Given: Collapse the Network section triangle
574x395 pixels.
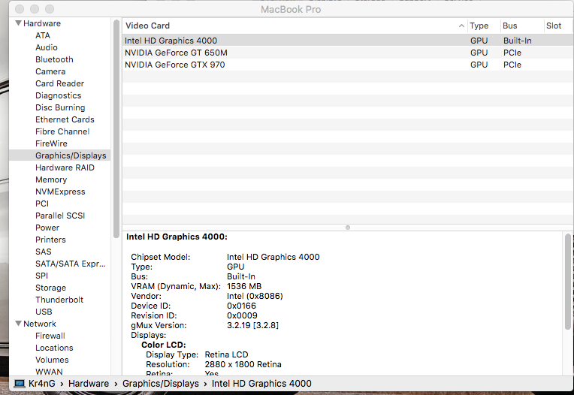Looking at the screenshot, I should (18, 324).
